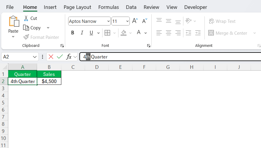This screenshot has height=148, width=261.
Task: Open font size dropdown
Action: pyautogui.click(x=127, y=21)
